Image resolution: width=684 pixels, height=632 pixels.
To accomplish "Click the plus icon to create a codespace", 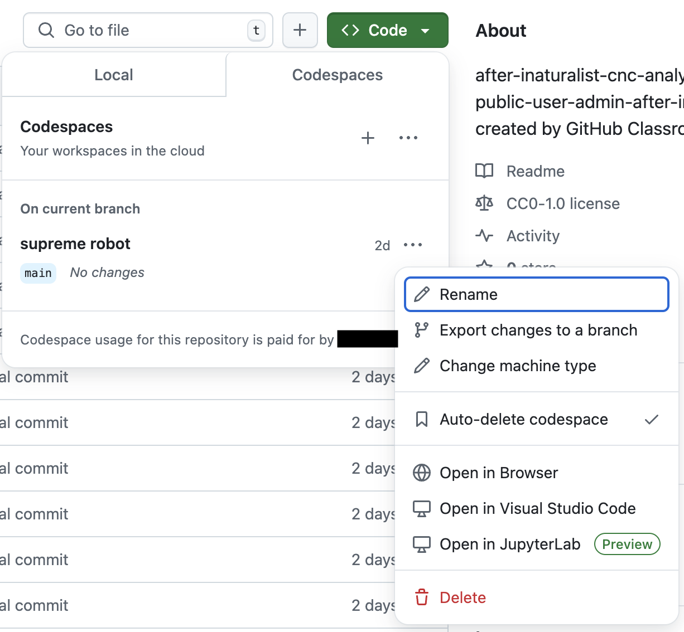I will point(368,138).
